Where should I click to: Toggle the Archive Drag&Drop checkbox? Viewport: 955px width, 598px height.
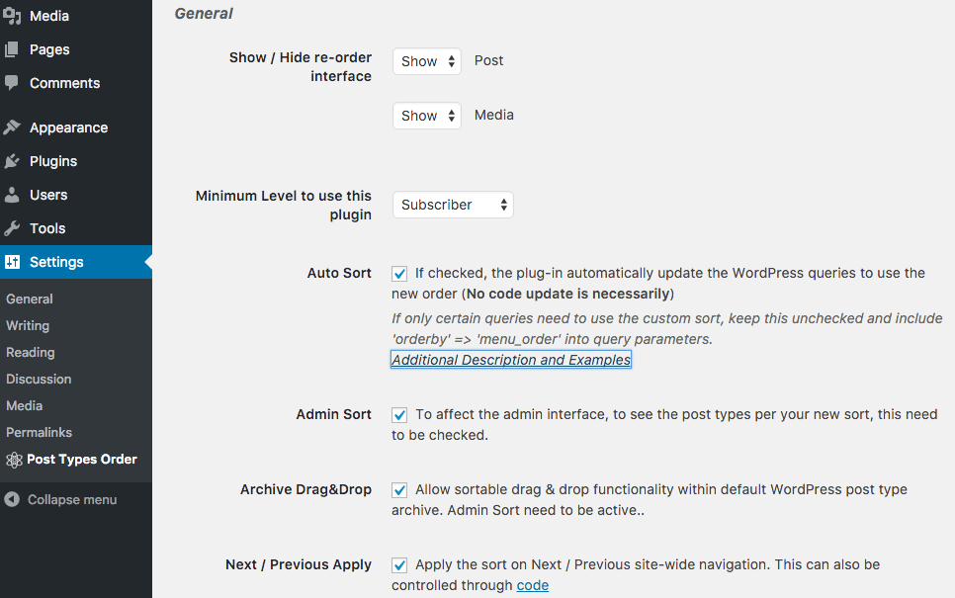398,490
